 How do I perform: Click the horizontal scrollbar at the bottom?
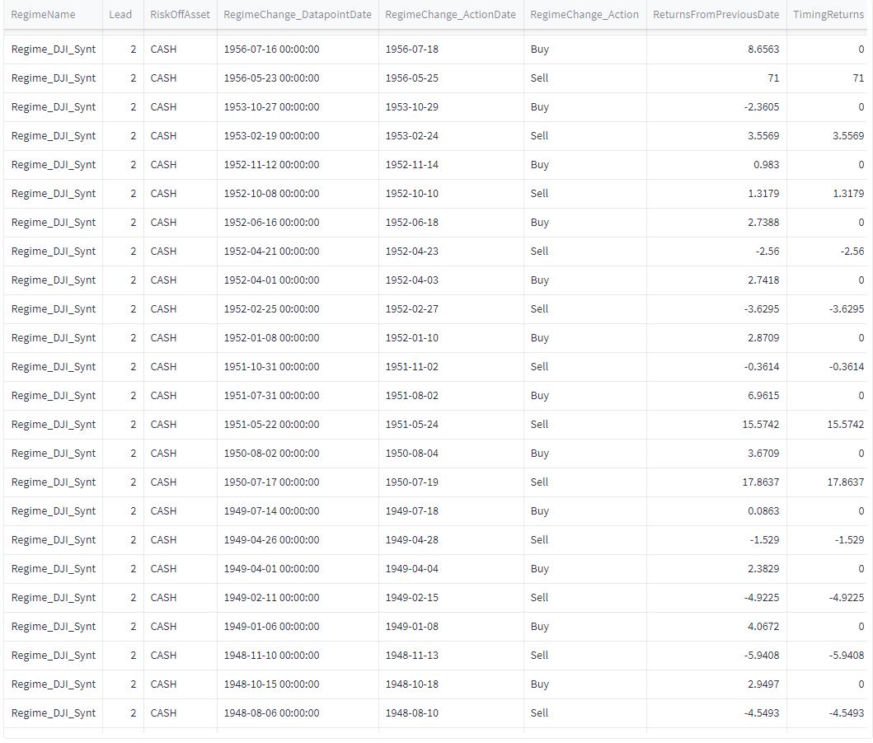click(x=412, y=736)
